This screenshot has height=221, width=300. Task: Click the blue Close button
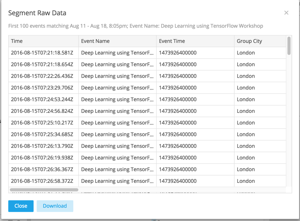click(21, 206)
